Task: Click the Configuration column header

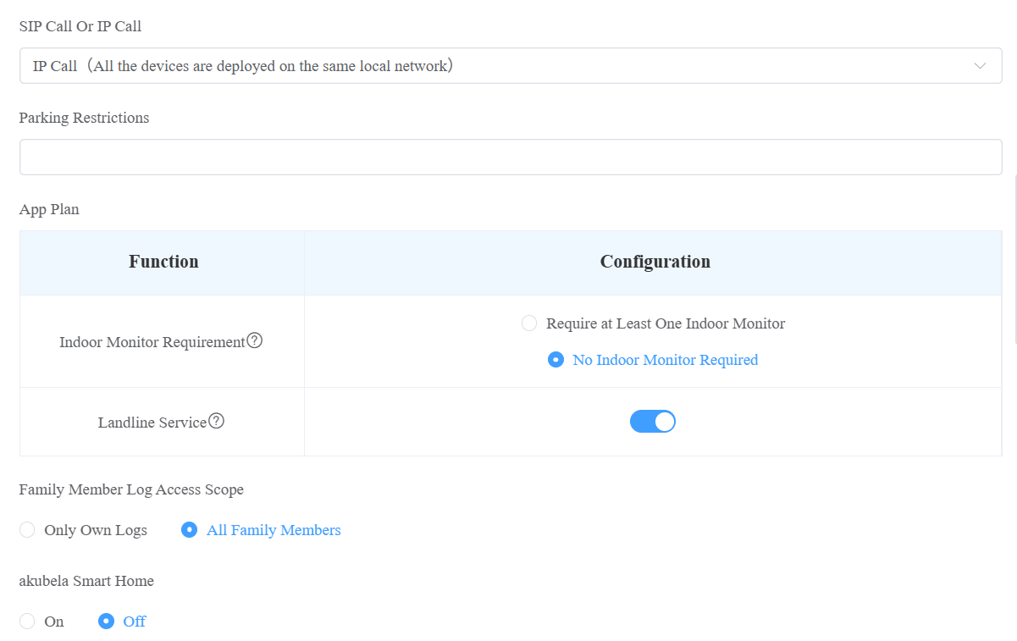Action: coord(655,262)
